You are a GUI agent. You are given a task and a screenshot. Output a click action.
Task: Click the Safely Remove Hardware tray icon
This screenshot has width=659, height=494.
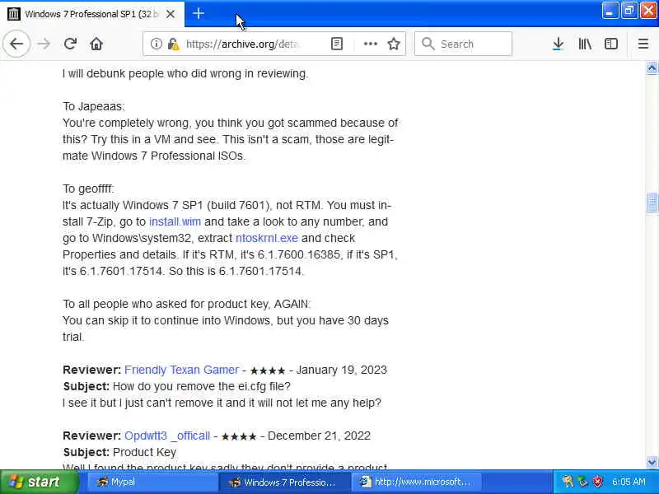pos(583,482)
